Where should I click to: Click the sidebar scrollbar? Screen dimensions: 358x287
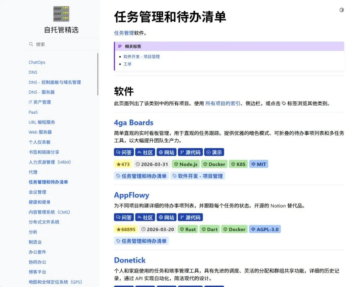pos(98,74)
